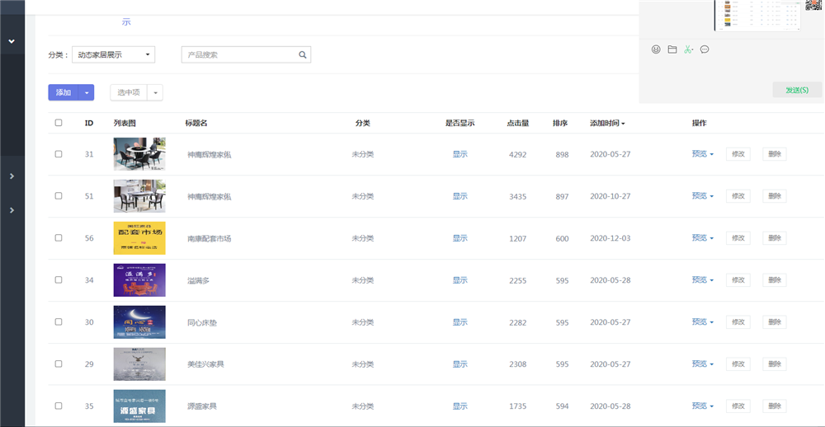The height and width of the screenshot is (427, 825).
Task: Expand the first right-chevron sidebar item
Action: tap(12, 176)
